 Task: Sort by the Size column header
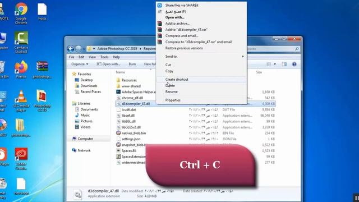[259, 72]
